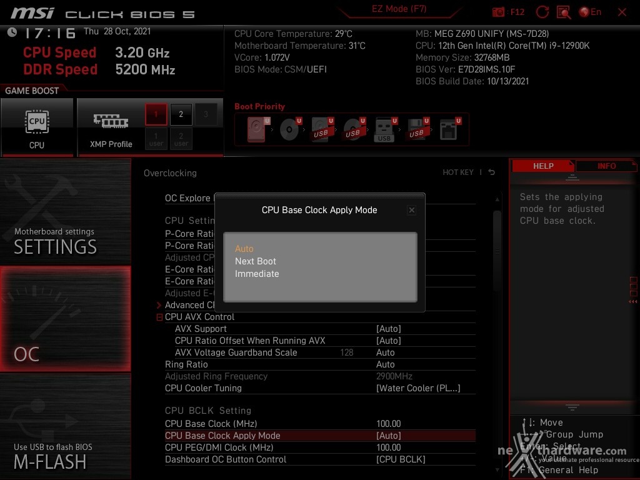Enable XMP profile 1

pos(156,114)
